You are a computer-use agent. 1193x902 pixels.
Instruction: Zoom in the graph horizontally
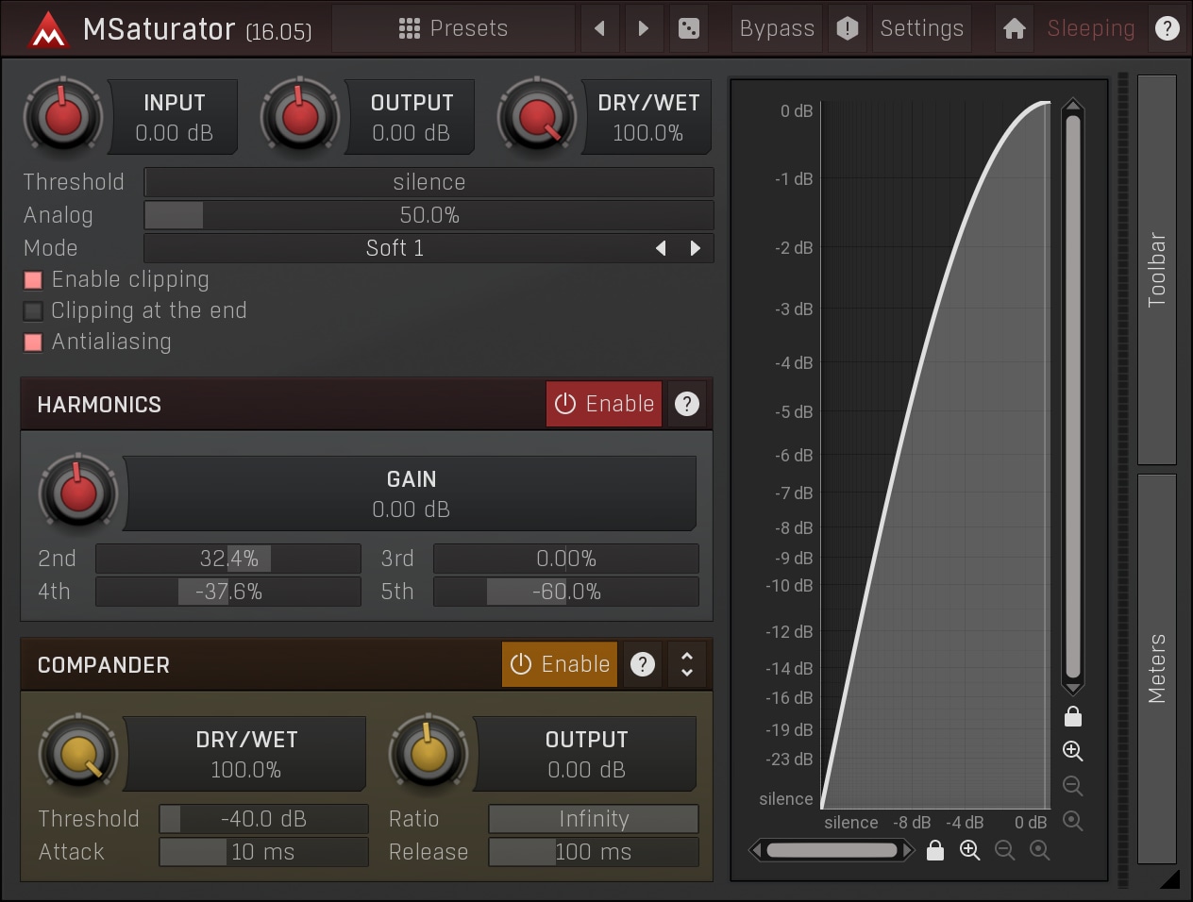coord(969,850)
